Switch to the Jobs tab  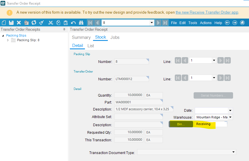coord(115,37)
